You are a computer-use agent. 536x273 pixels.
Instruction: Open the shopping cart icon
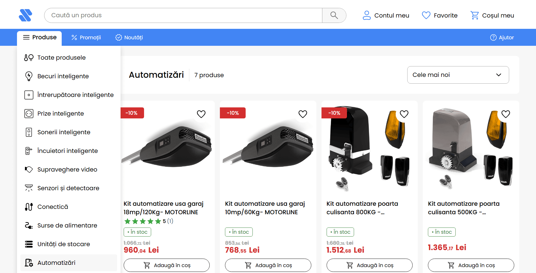coord(475,15)
